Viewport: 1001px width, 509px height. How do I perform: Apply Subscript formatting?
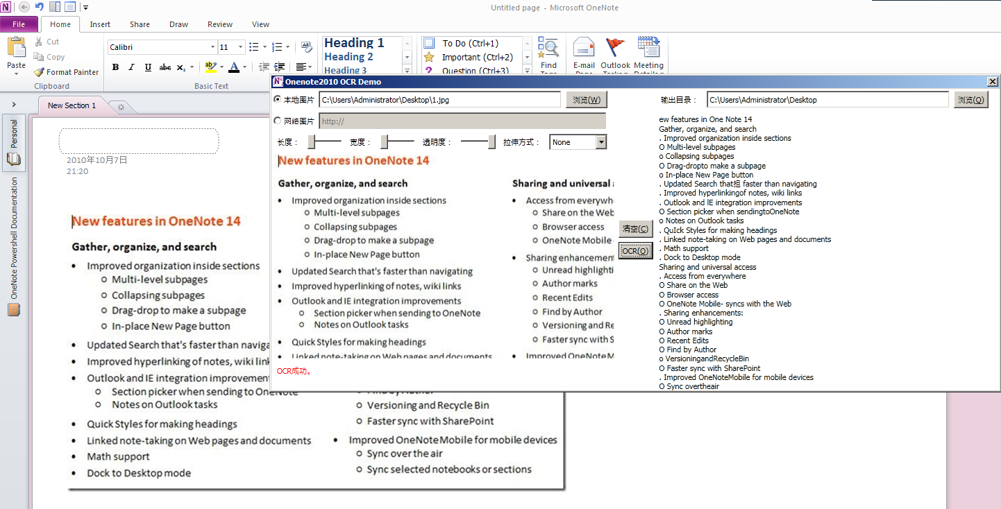coord(181,67)
